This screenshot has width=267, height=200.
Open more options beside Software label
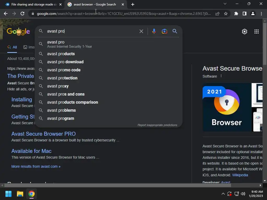tap(221, 76)
